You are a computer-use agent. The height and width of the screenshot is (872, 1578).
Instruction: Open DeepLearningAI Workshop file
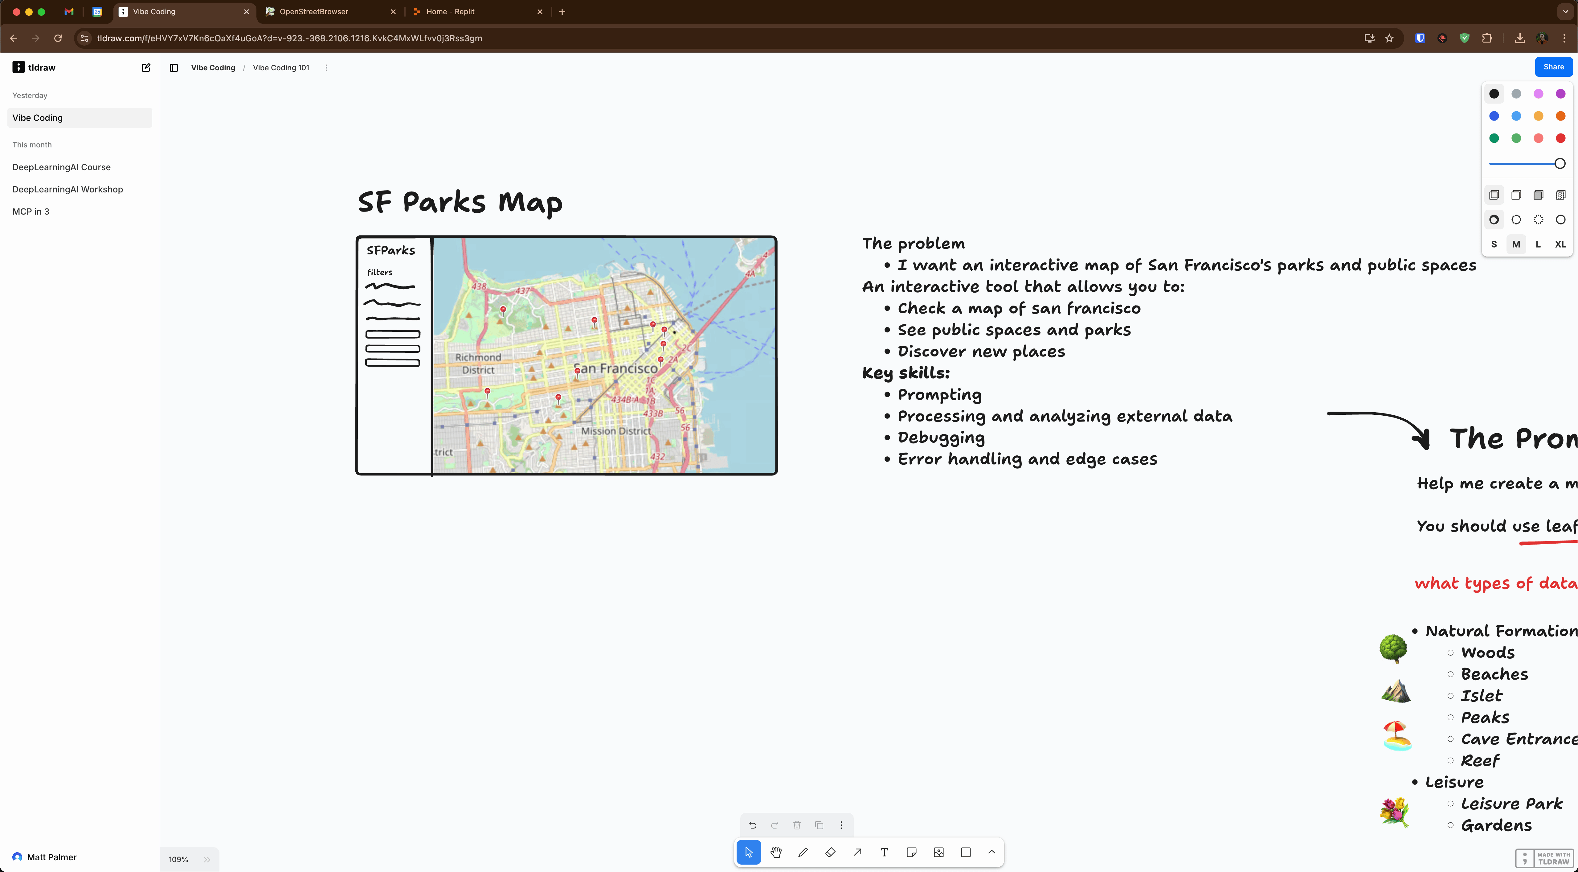[x=67, y=189]
